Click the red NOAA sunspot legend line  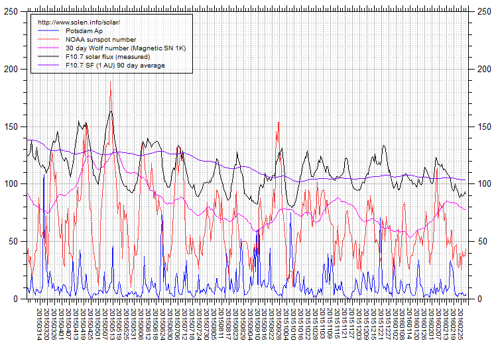tap(48, 40)
